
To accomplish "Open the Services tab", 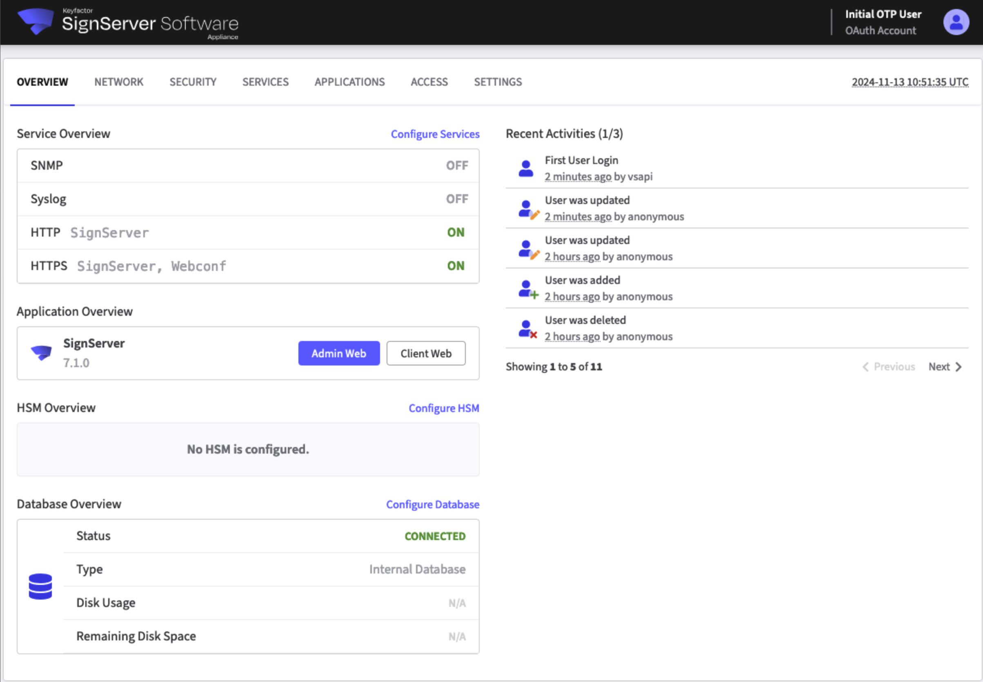I will (265, 82).
